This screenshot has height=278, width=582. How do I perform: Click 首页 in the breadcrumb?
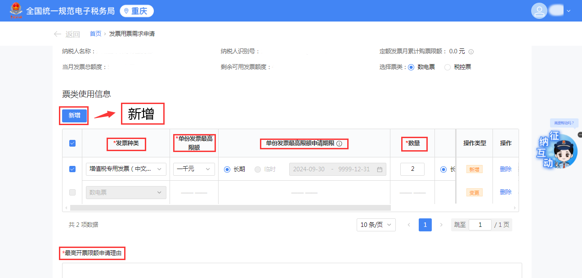pos(95,34)
